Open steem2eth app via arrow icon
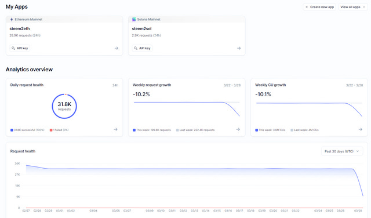Image resolution: width=371 pixels, height=218 pixels. 117,48
